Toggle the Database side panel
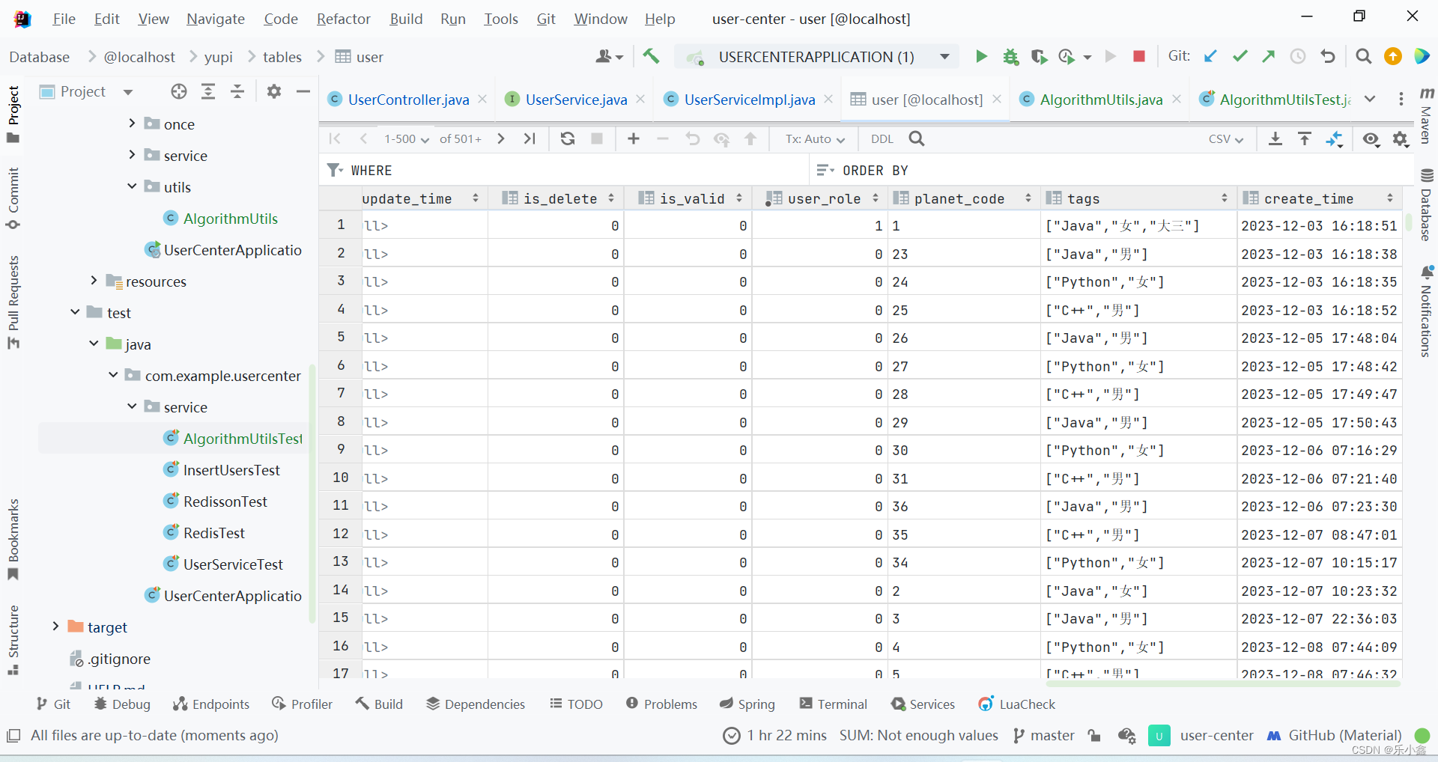 (x=1426, y=204)
